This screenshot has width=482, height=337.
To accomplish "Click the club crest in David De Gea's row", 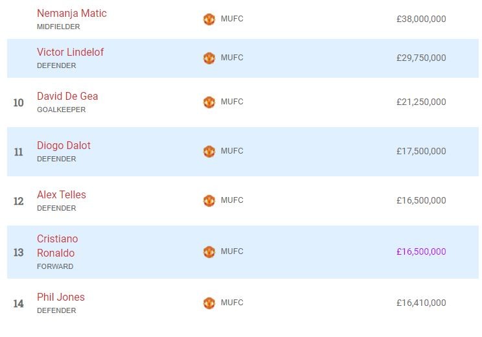I will coord(209,102).
